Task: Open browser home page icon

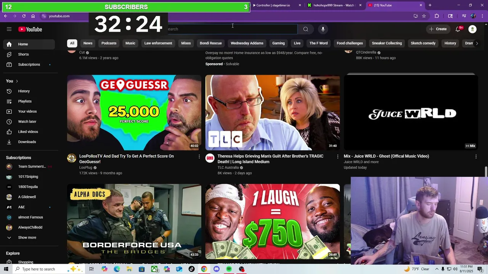Action: [x=33, y=16]
